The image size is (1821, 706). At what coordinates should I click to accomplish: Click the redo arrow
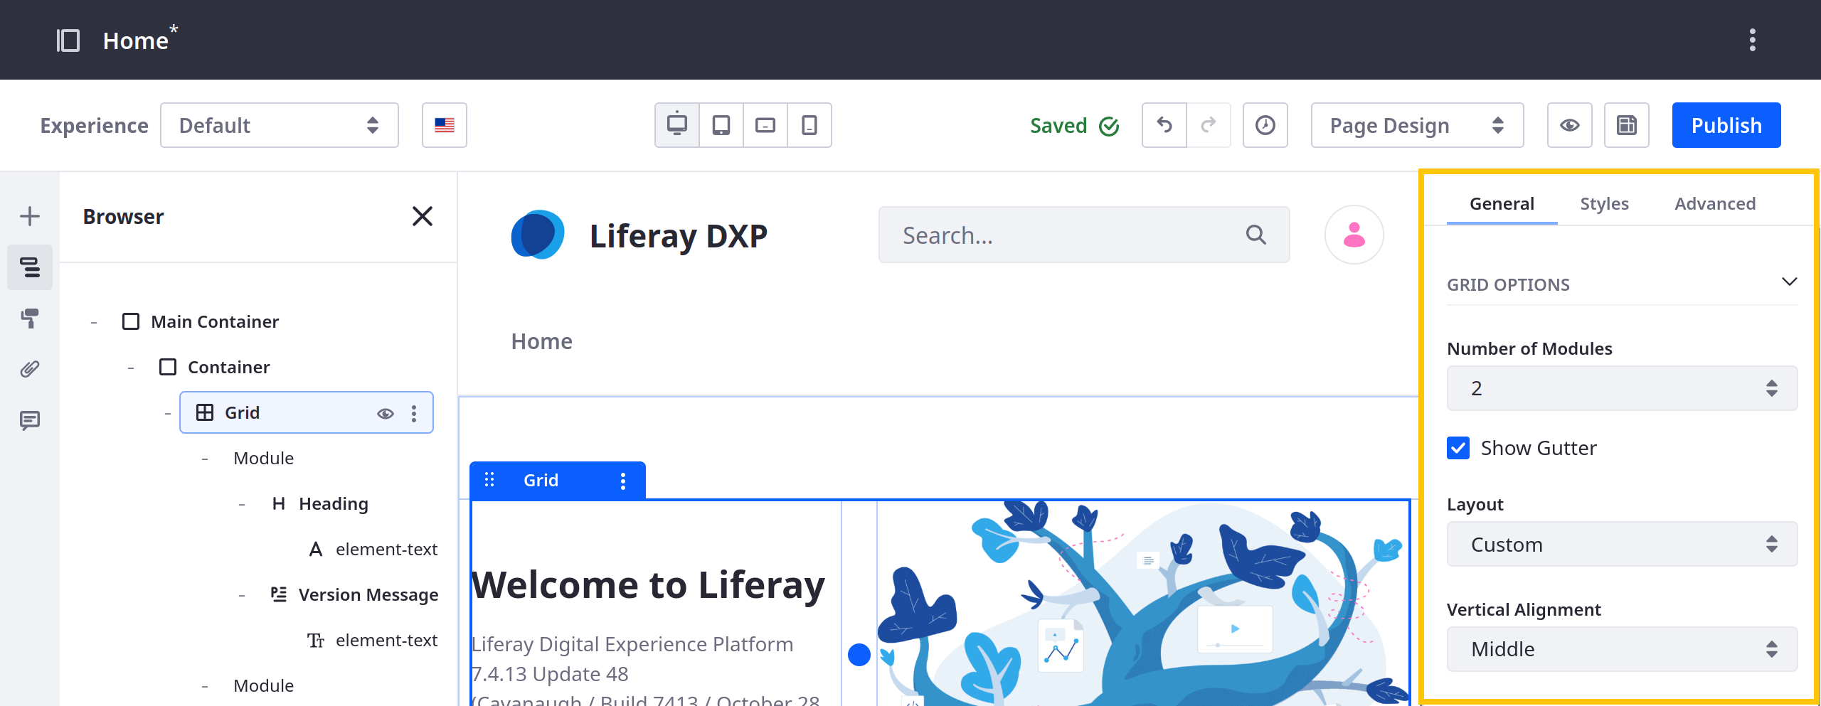1209,125
